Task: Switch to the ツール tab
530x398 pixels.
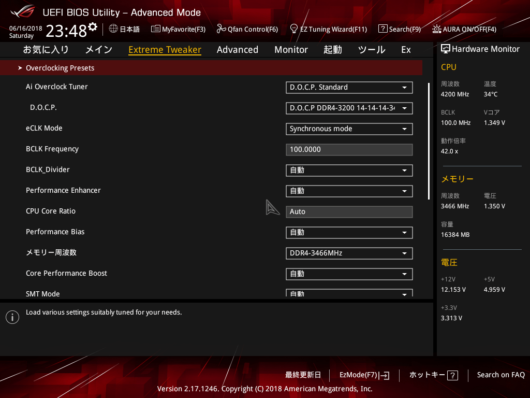Action: tap(372, 50)
